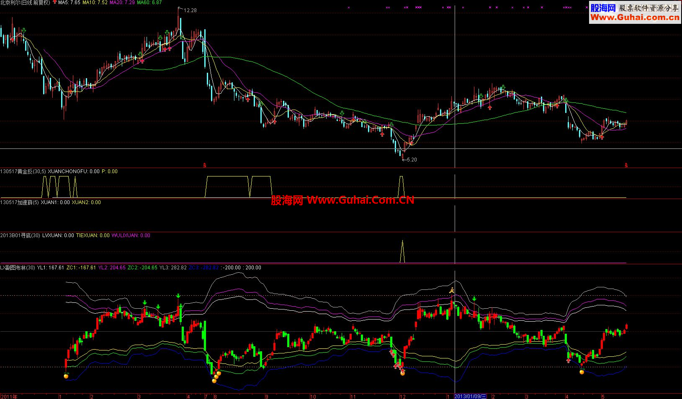Click the XUAN2: 0.00 value

pyautogui.click(x=86, y=202)
